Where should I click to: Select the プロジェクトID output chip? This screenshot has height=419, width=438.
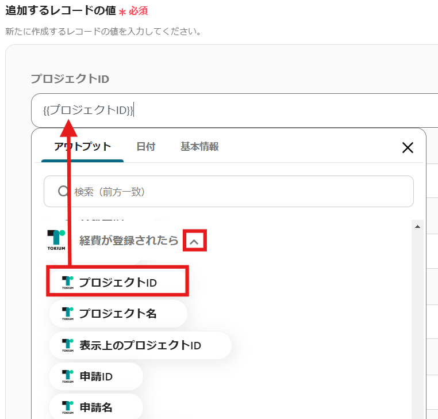pyautogui.click(x=117, y=281)
